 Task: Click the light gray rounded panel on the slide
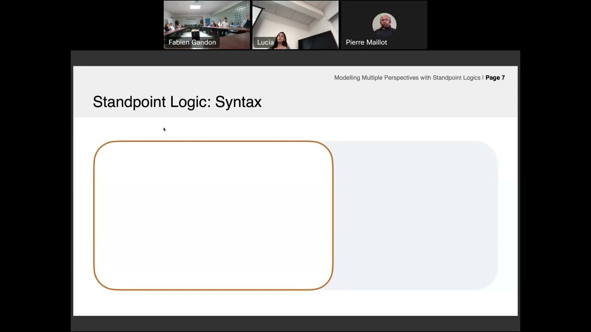[415, 215]
